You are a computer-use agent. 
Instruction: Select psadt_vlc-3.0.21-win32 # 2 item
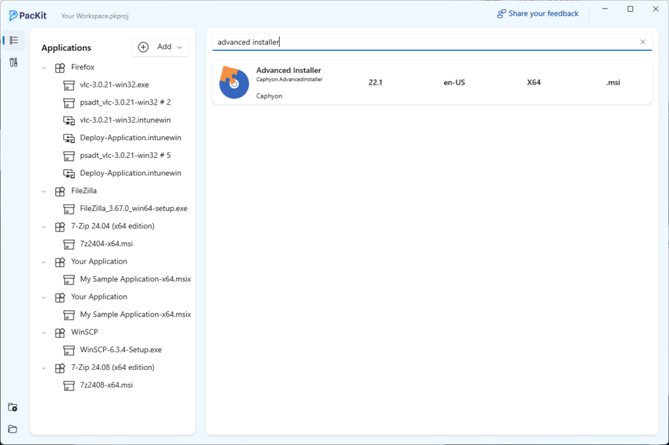tap(125, 102)
